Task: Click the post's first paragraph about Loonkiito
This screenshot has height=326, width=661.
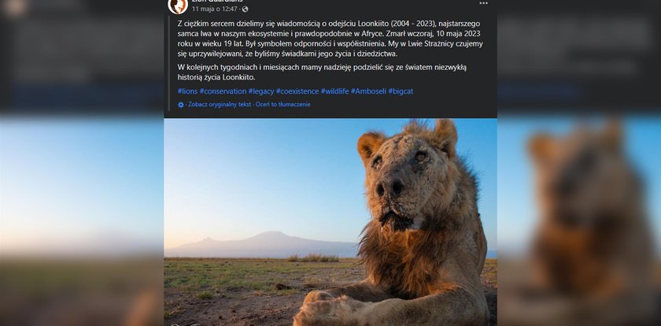Action: 329,39
